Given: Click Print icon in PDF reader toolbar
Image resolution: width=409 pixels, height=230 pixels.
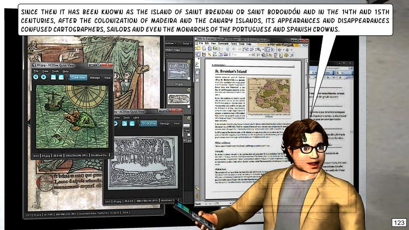Looking at the screenshot, I should click(x=210, y=49).
